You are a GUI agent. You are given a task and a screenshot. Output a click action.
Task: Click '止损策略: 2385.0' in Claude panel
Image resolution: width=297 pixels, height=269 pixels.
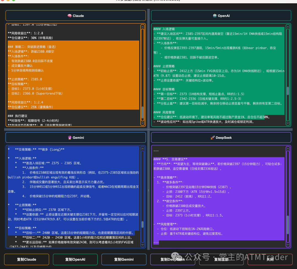click(x=25, y=79)
